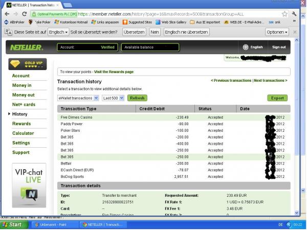
Task: Expand the Last 500 records dropdown
Action: pyautogui.click(x=113, y=98)
